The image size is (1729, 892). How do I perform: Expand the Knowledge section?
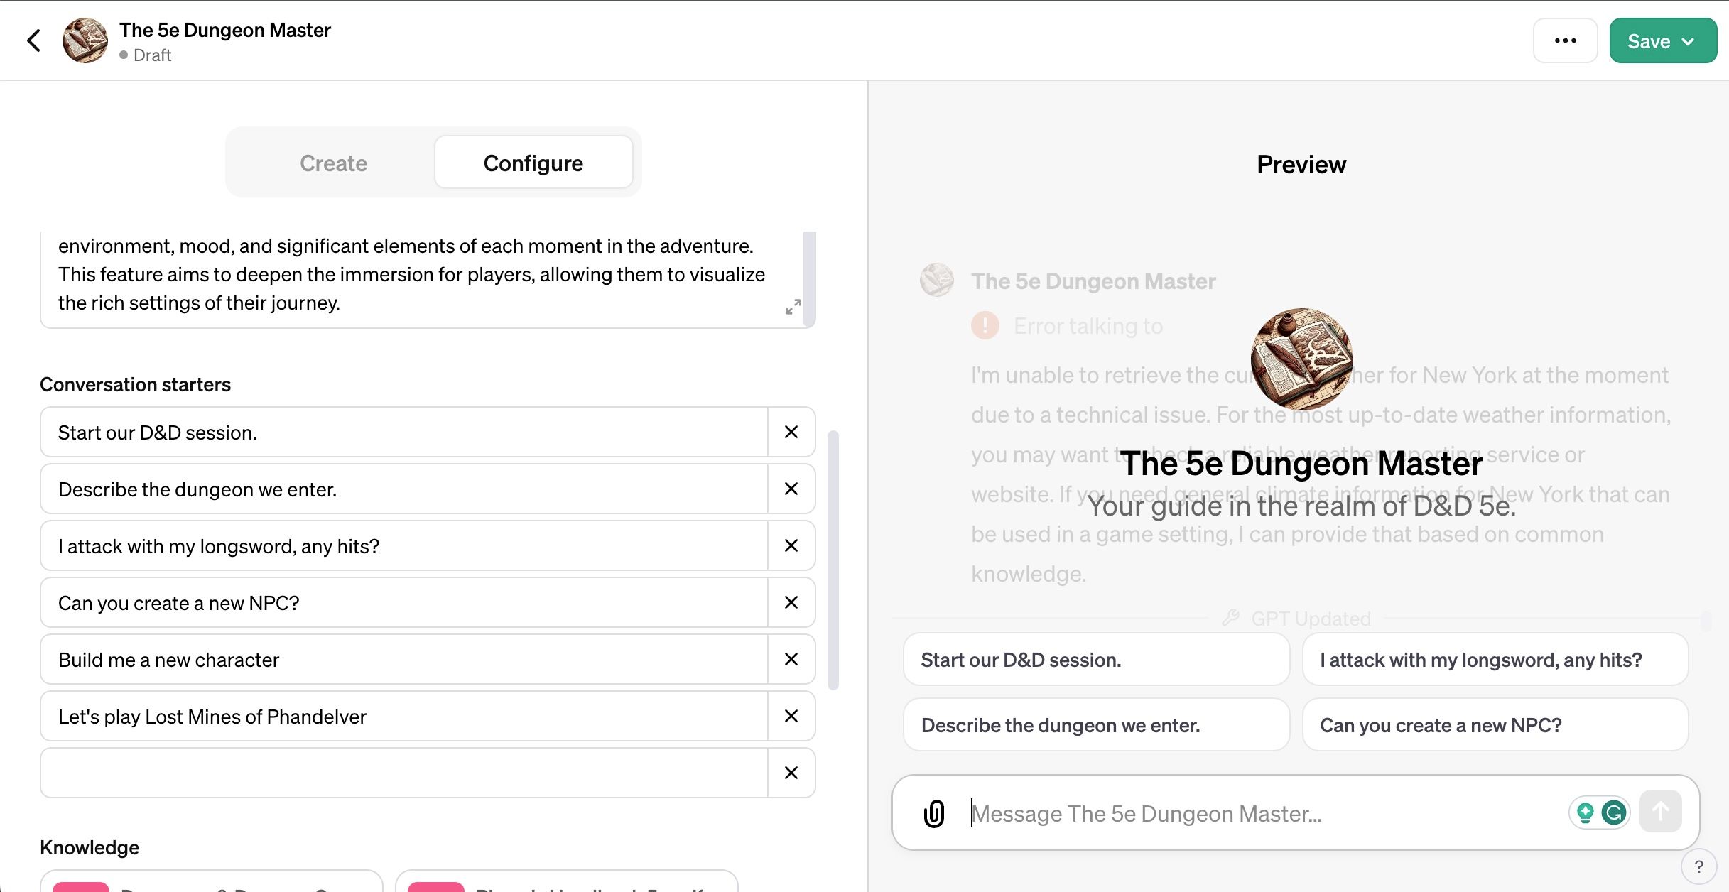tap(89, 848)
